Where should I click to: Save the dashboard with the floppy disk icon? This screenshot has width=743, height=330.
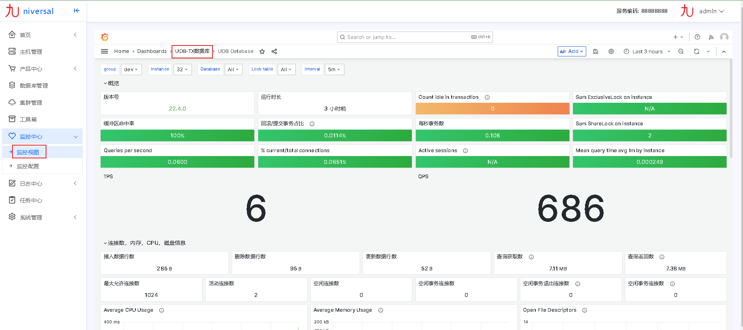pos(596,51)
